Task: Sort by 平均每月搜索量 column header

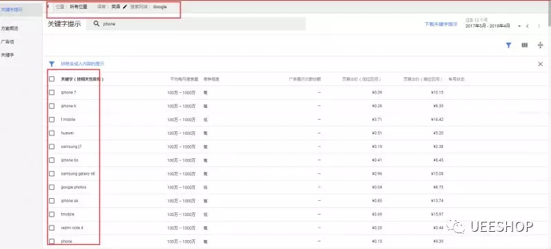Action: [x=185, y=79]
